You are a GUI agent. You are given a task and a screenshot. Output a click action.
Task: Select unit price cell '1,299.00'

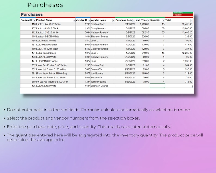click(x=143, y=24)
